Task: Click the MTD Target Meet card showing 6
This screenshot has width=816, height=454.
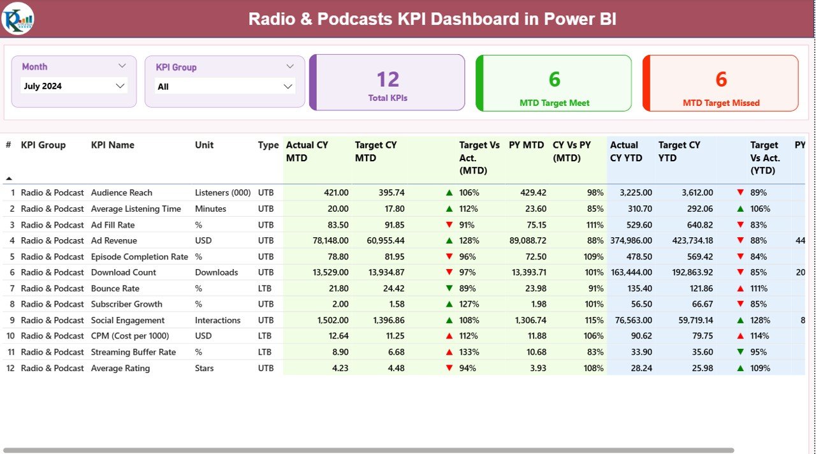Action: (553, 83)
